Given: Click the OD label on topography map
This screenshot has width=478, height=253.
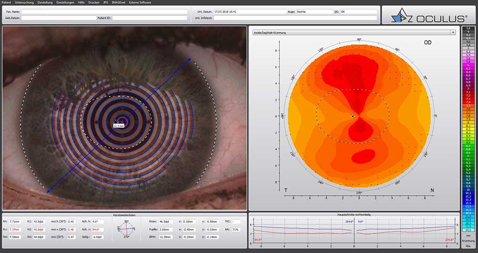Looking at the screenshot, I should tap(427, 43).
